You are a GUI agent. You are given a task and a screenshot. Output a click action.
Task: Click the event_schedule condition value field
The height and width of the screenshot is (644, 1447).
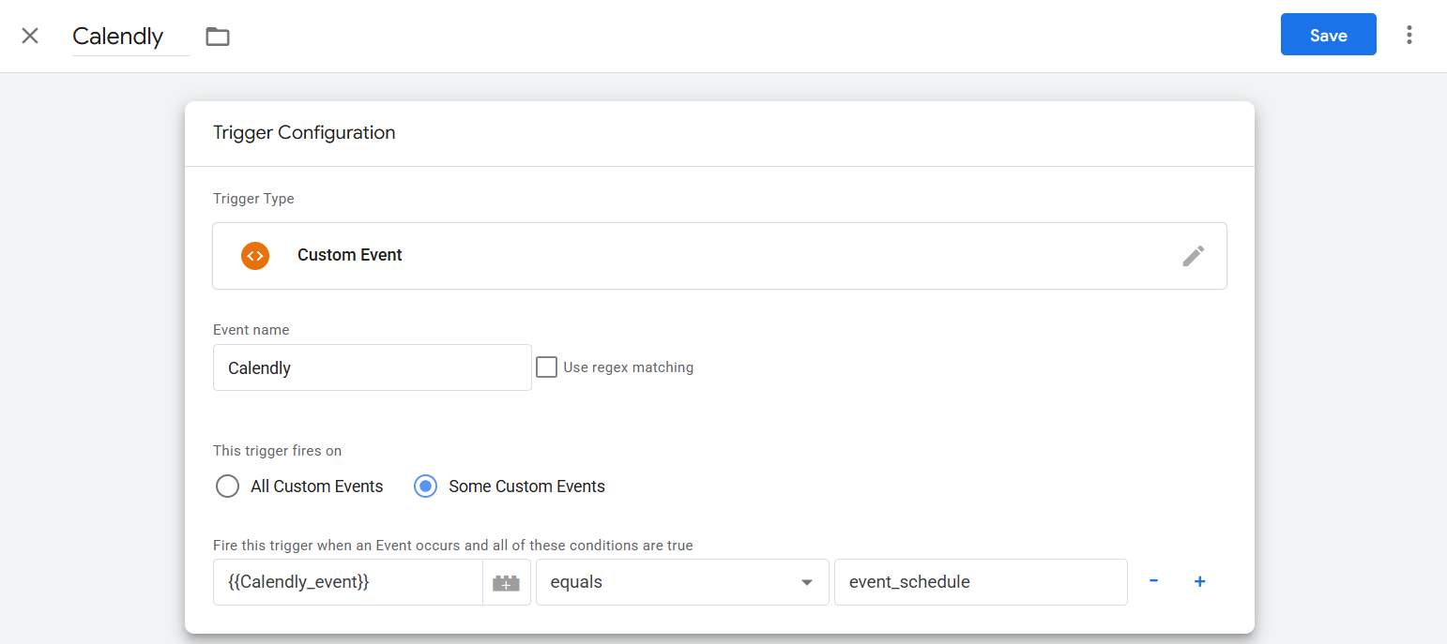[x=980, y=582]
